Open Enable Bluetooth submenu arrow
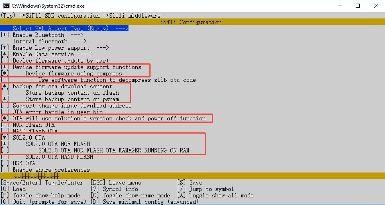This screenshot has width=385, height=205. (x=77, y=35)
